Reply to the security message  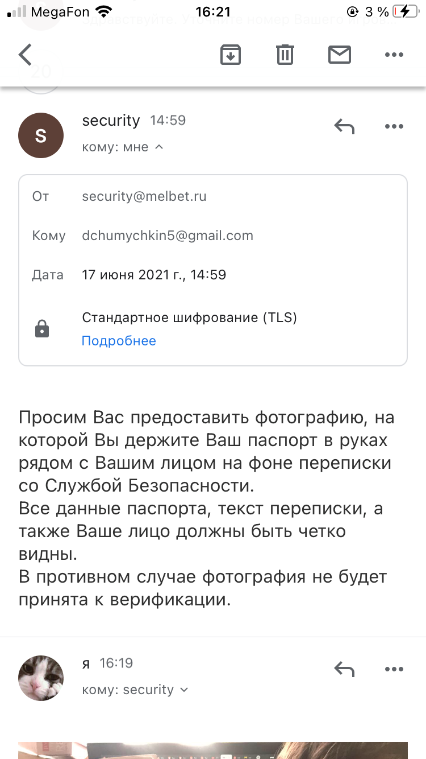pos(344,126)
